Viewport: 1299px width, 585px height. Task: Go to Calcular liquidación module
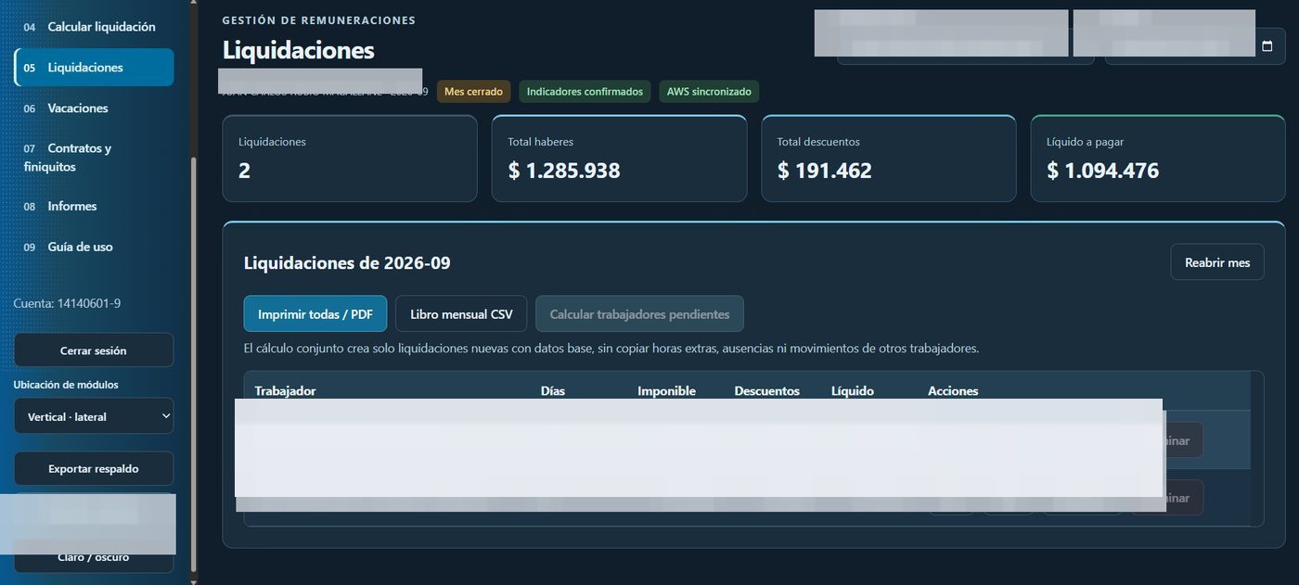tap(94, 27)
